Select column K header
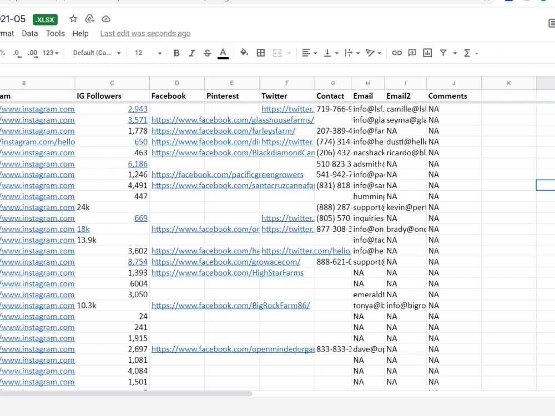 (x=508, y=83)
